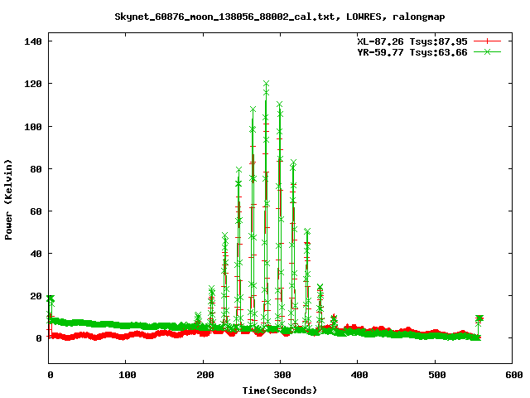Click the 400 tick label on x-axis

click(359, 375)
